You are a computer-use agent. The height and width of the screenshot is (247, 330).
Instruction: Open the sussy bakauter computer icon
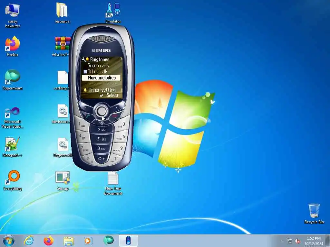click(x=13, y=15)
